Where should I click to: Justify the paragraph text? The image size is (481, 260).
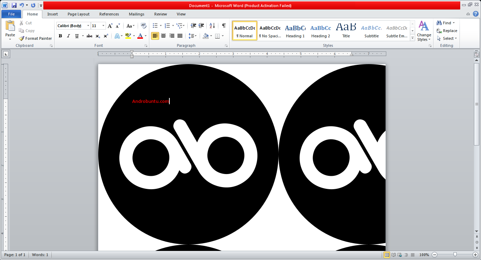pyautogui.click(x=180, y=36)
